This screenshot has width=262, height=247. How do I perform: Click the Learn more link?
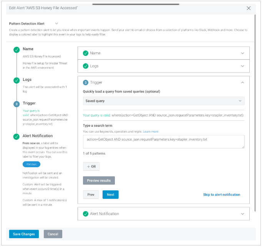pos(151,132)
